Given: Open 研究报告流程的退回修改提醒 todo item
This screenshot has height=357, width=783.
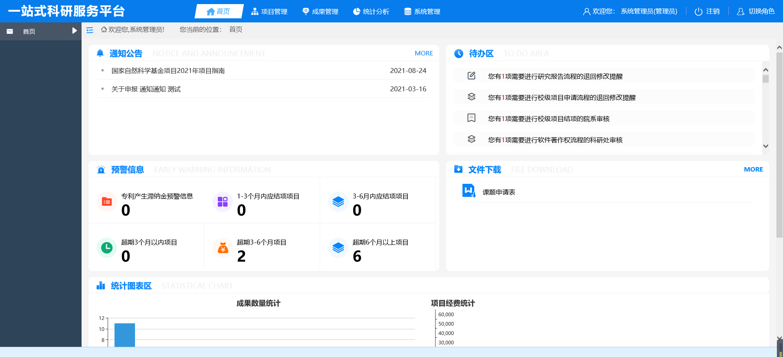Looking at the screenshot, I should tap(555, 76).
